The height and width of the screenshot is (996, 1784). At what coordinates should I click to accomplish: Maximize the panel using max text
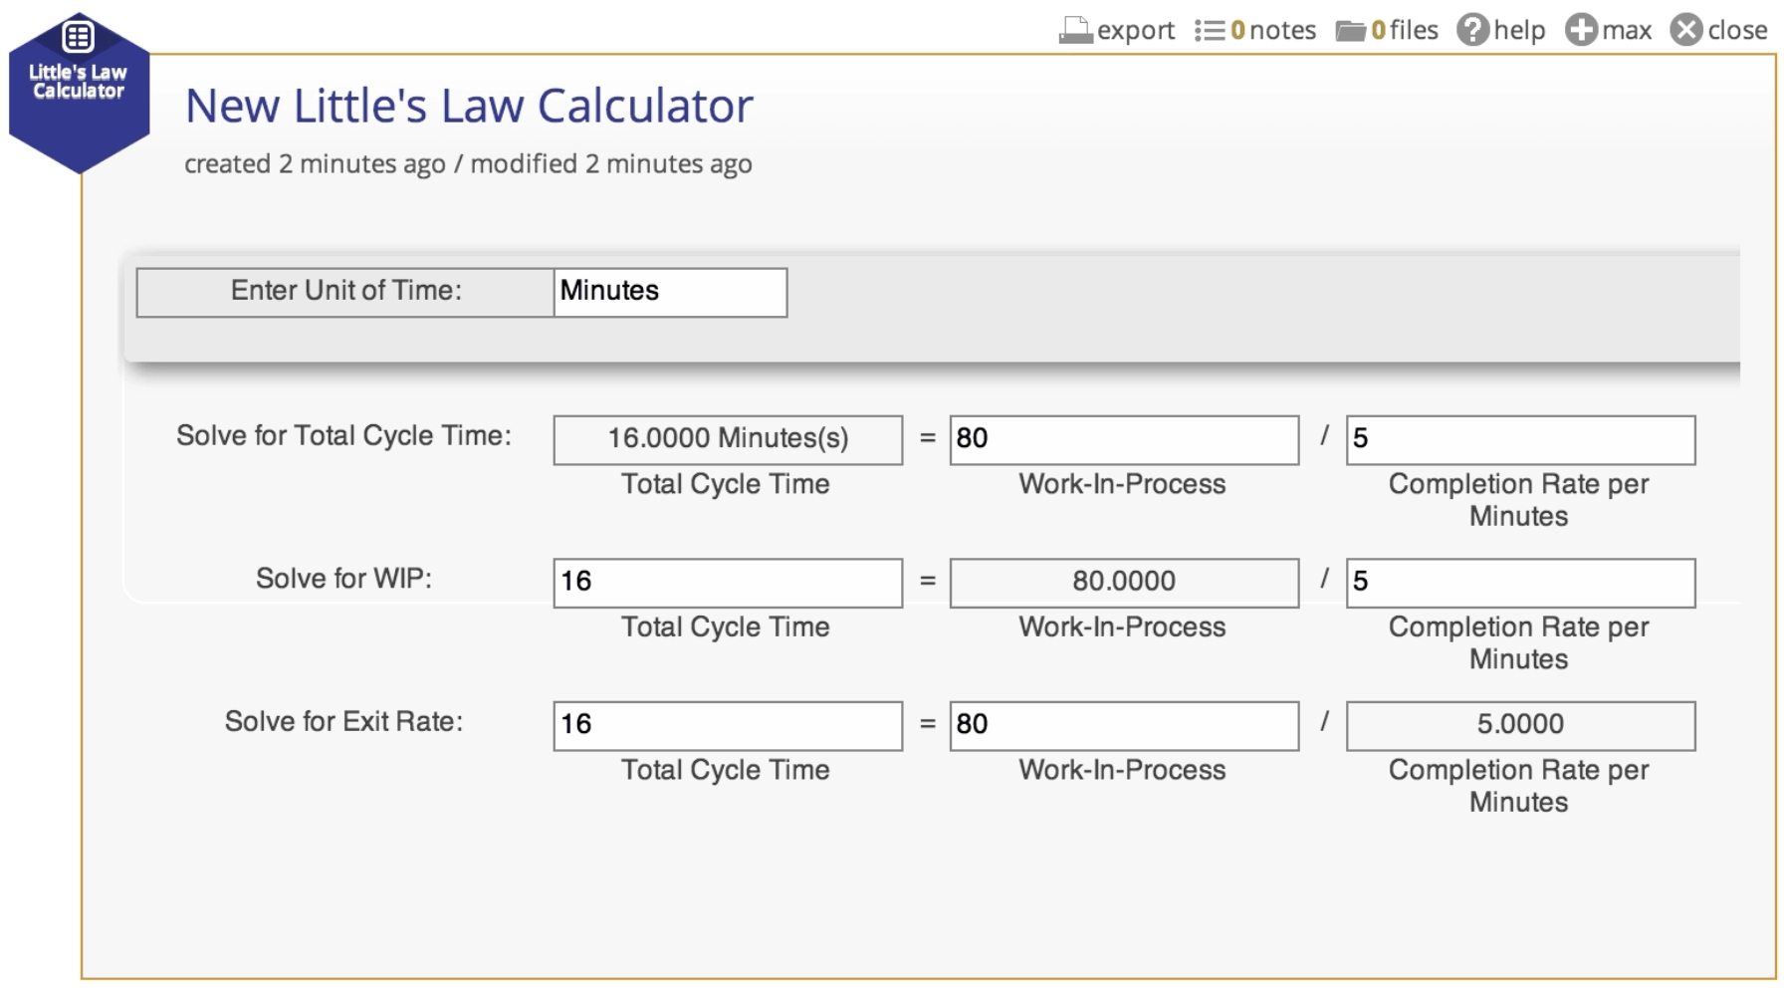point(1627,31)
